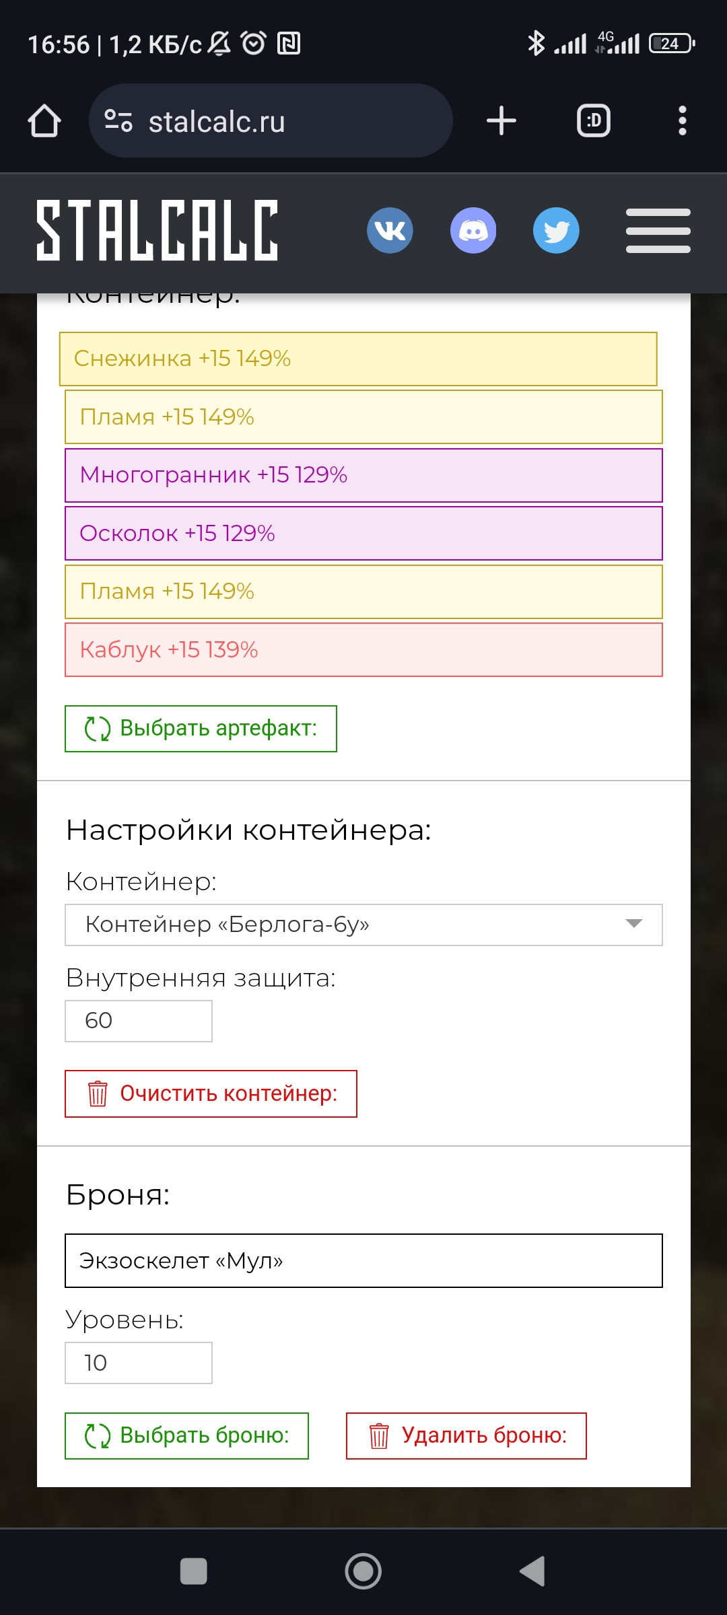Click the Очистить контейнер button
The width and height of the screenshot is (727, 1615).
(211, 1093)
